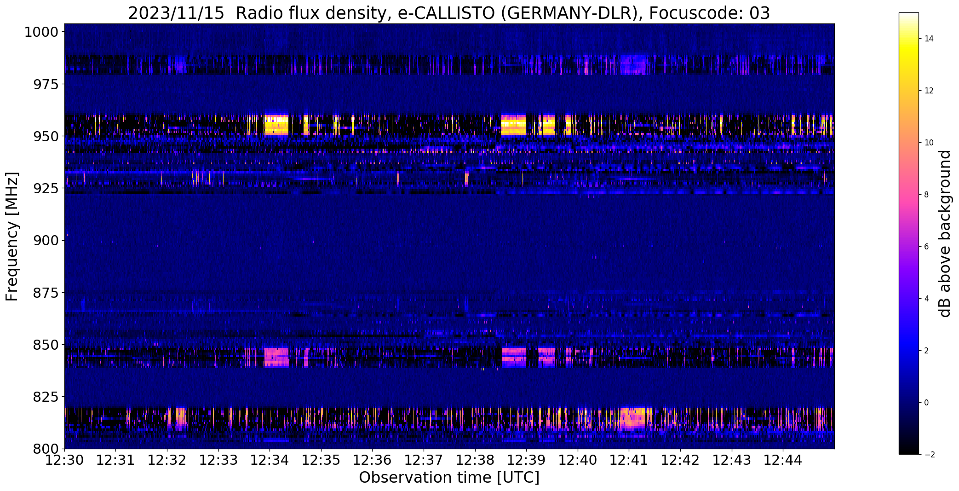Click the 12:39 time tick label
Image resolution: width=959 pixels, height=491 pixels.
click(x=526, y=460)
